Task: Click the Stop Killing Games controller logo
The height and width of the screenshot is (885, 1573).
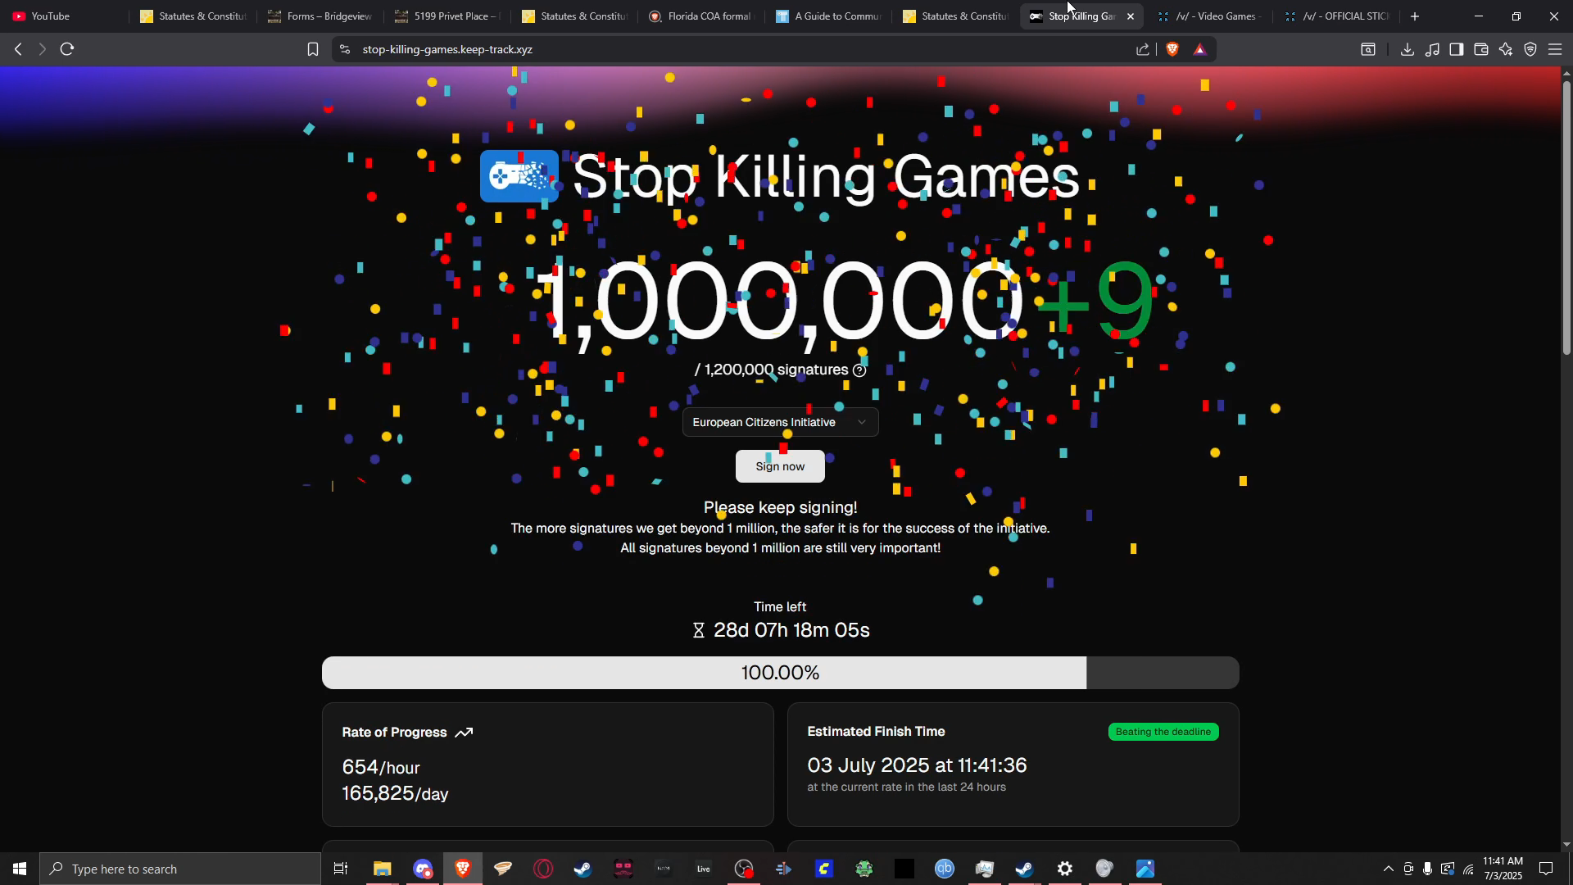Action: click(x=519, y=176)
